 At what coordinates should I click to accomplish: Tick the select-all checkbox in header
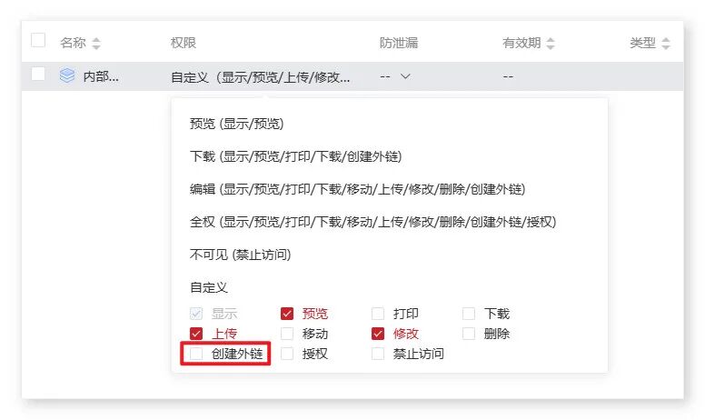pos(38,41)
